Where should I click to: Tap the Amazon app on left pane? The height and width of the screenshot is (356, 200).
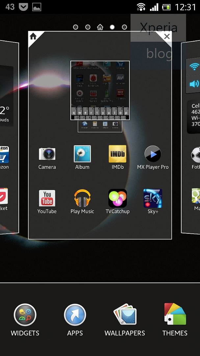point(4,157)
